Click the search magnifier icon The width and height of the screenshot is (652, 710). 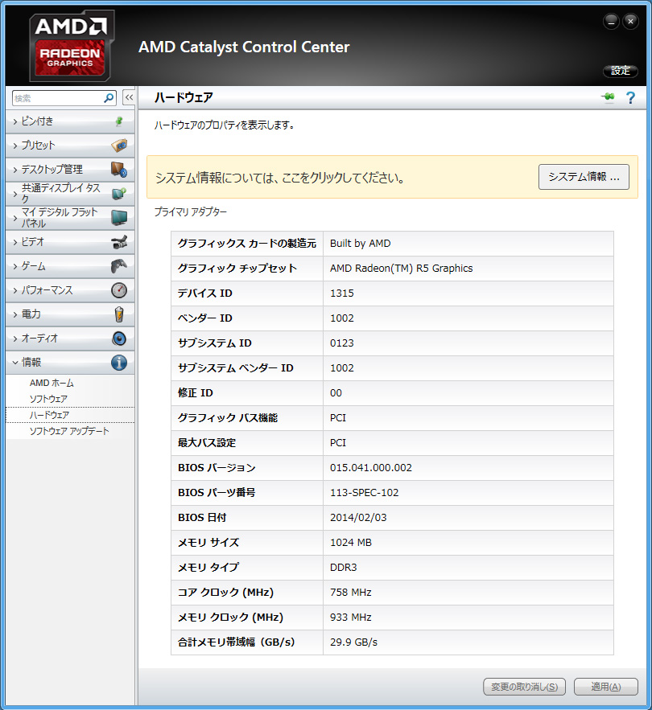(109, 98)
